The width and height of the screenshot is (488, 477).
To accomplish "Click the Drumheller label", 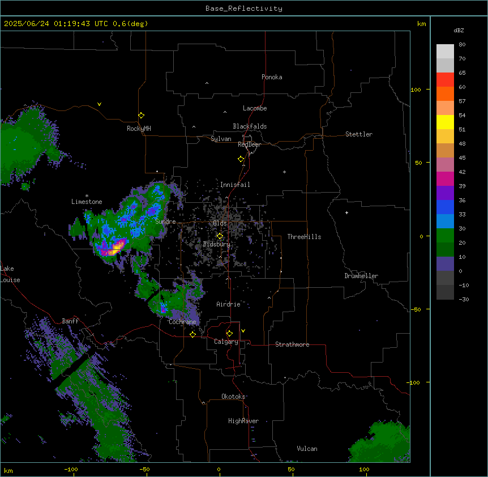I will pyautogui.click(x=361, y=276).
